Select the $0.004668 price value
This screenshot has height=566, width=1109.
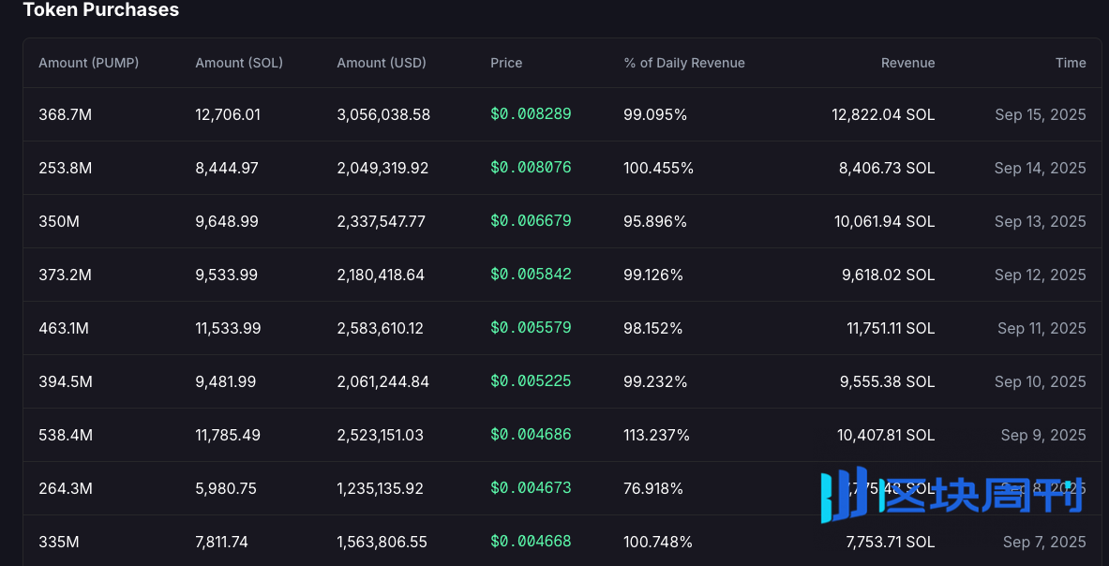[531, 542]
